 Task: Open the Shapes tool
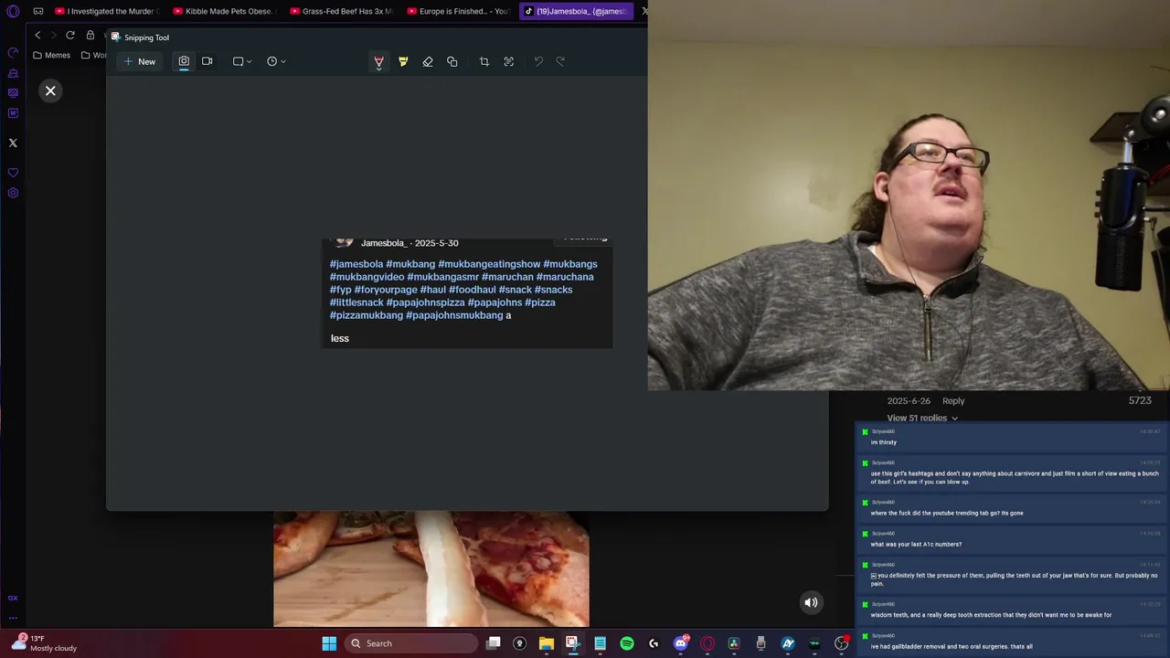point(452,61)
